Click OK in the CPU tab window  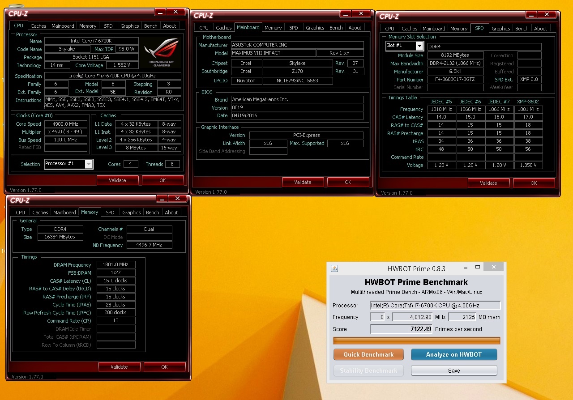coord(162,180)
